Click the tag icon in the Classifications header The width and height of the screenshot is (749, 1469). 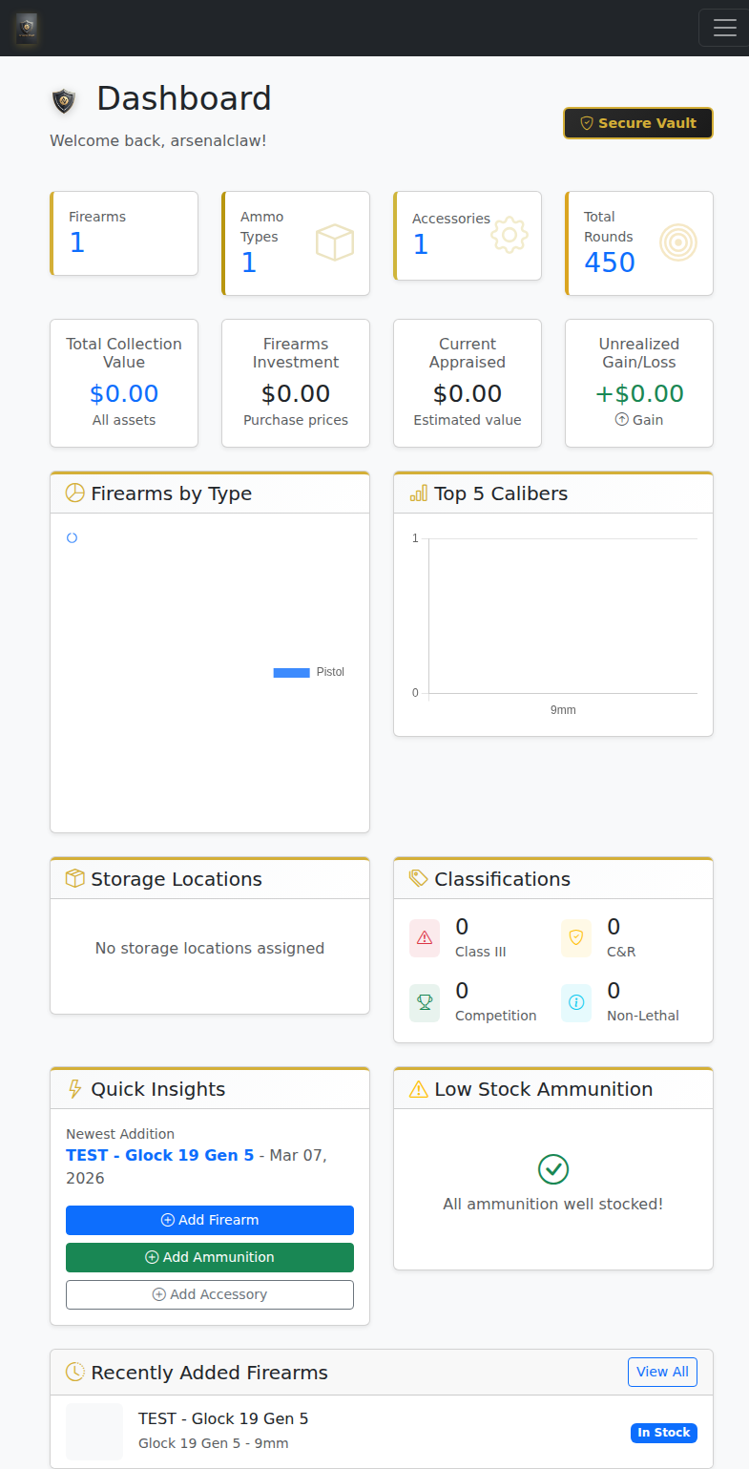[417, 878]
